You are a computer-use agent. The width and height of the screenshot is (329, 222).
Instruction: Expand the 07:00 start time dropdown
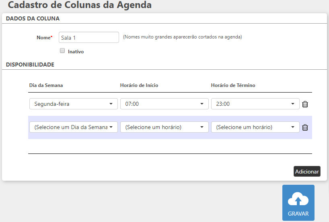[164, 104]
